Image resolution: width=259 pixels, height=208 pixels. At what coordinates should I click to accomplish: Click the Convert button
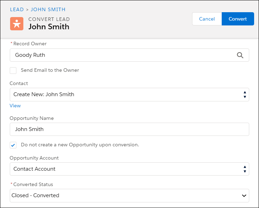[x=238, y=19]
